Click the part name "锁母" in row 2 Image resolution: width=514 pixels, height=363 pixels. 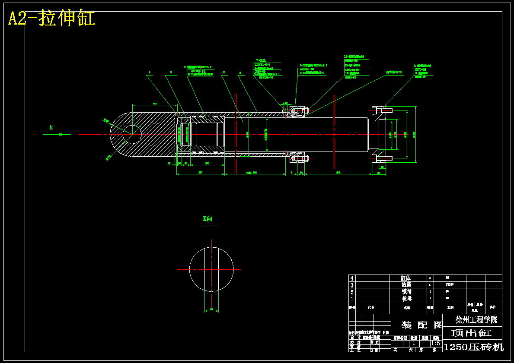click(x=406, y=292)
